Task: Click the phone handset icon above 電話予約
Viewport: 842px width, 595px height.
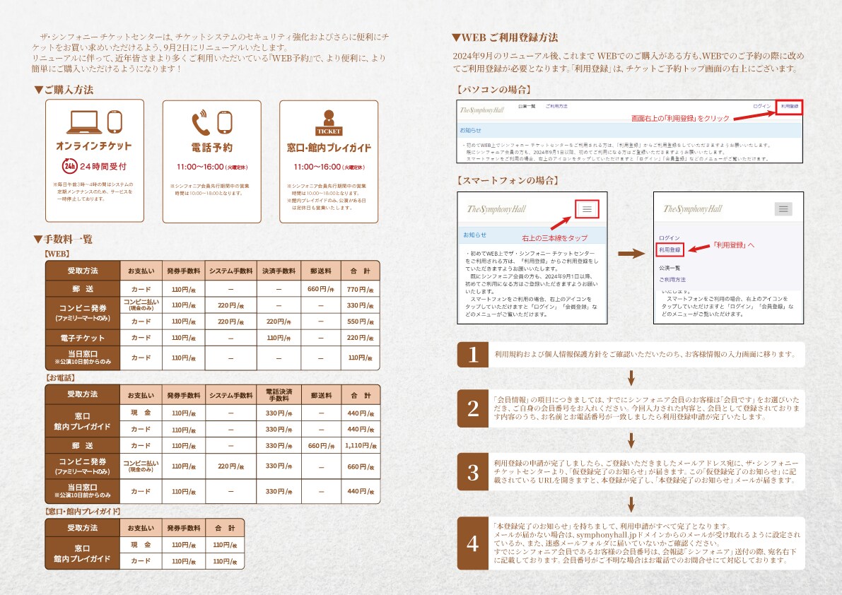Action: 200,123
